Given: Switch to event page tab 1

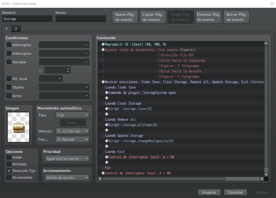Looking at the screenshot, I should pos(6,29).
